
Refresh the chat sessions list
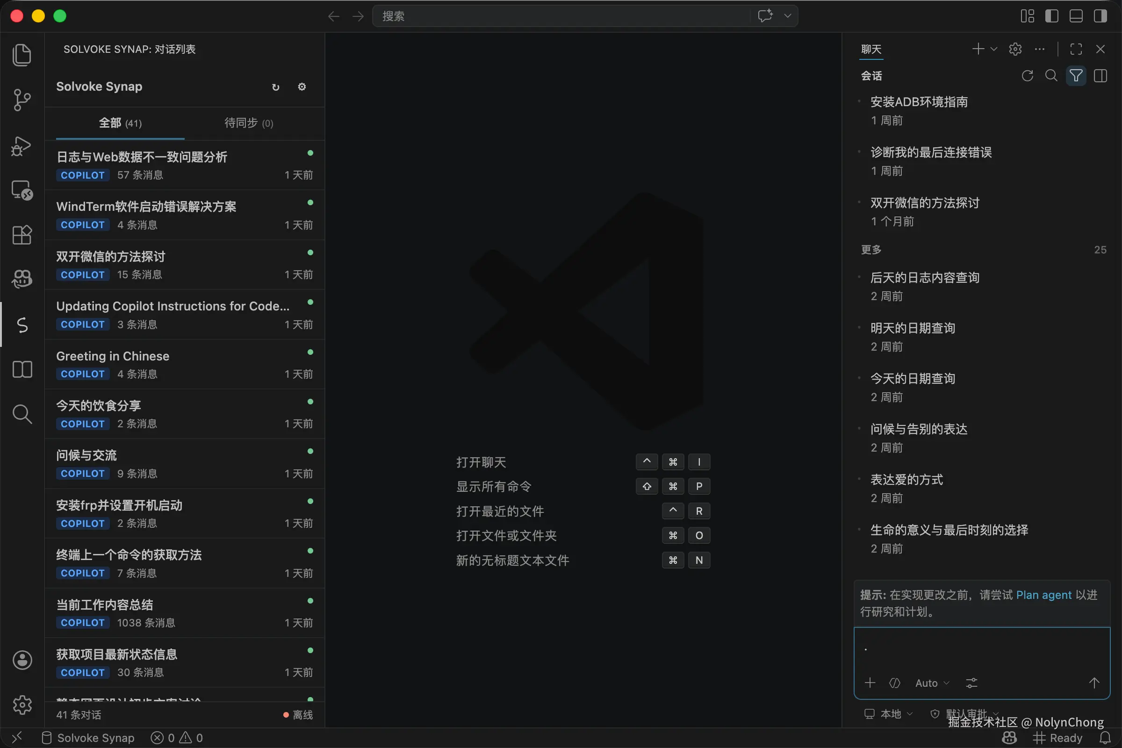click(1027, 76)
